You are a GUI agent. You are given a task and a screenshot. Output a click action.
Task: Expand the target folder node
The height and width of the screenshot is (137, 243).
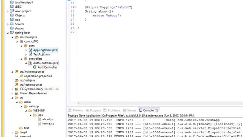(13, 132)
